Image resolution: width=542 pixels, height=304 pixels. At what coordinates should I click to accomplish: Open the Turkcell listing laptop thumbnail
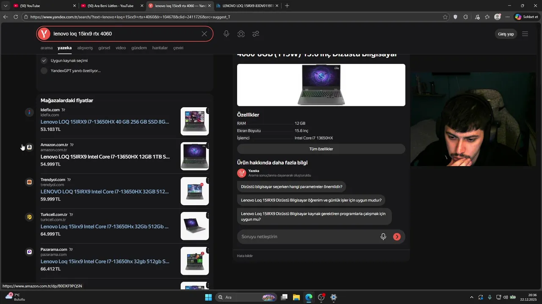click(195, 226)
